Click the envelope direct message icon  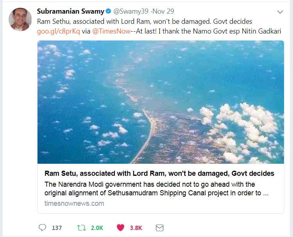click(159, 228)
